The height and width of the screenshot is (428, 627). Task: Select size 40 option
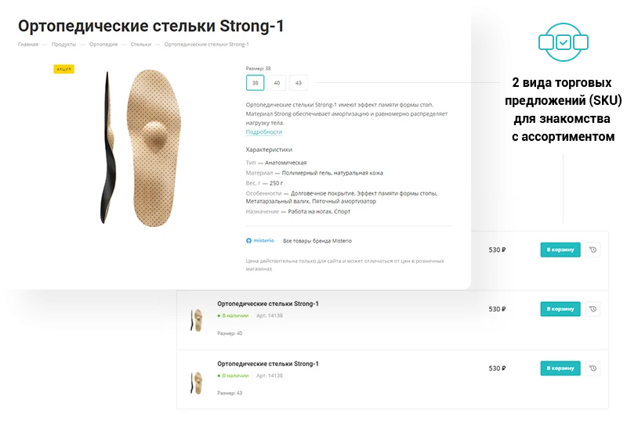277,83
